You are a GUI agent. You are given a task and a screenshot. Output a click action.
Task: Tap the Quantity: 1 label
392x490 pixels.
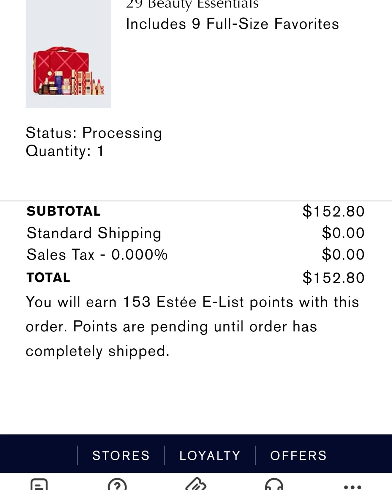pos(65,151)
